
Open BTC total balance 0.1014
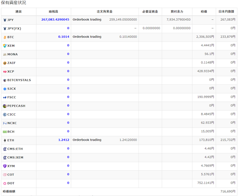(63, 37)
